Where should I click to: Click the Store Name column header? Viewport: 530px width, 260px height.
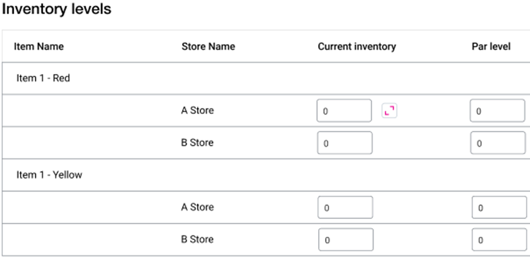coord(208,47)
